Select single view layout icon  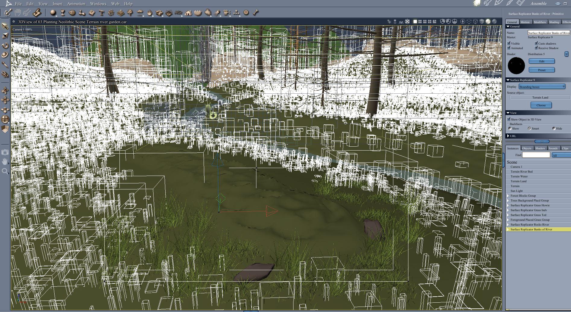pos(415,22)
